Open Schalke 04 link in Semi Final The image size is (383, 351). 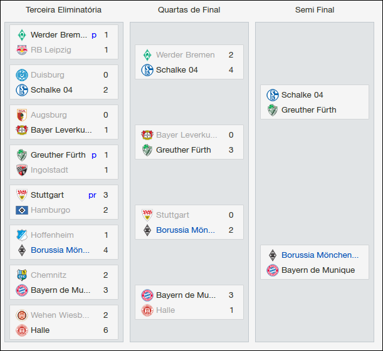pos(302,95)
